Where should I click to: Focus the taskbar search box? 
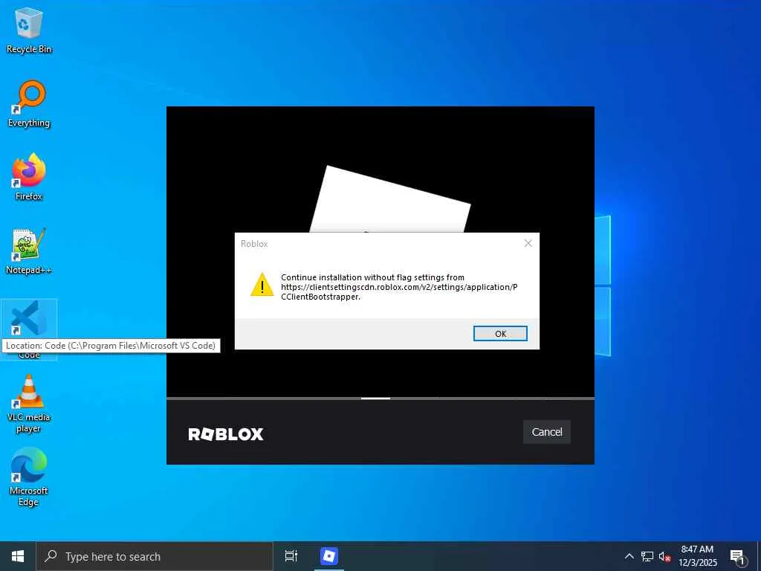point(155,556)
